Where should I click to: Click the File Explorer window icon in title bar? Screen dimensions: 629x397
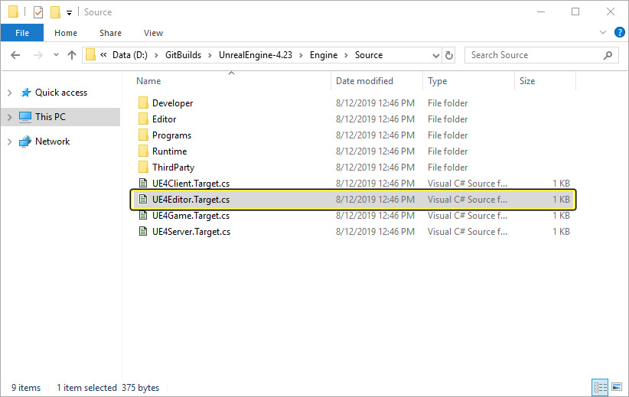click(x=13, y=12)
